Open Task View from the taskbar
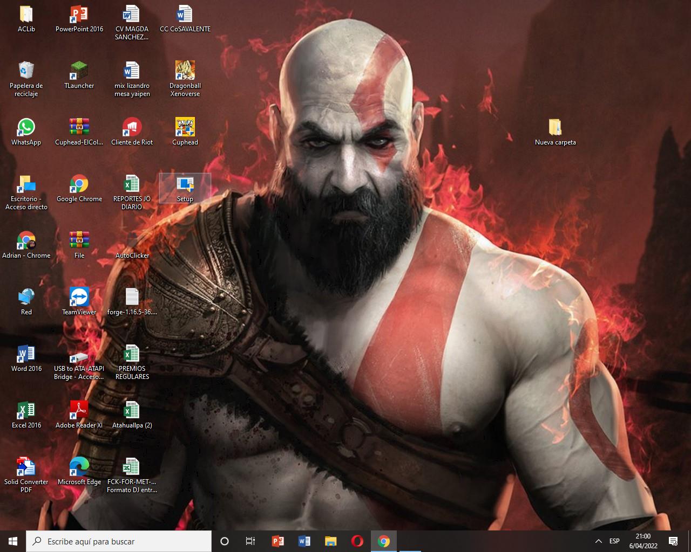The width and height of the screenshot is (691, 552). point(250,541)
